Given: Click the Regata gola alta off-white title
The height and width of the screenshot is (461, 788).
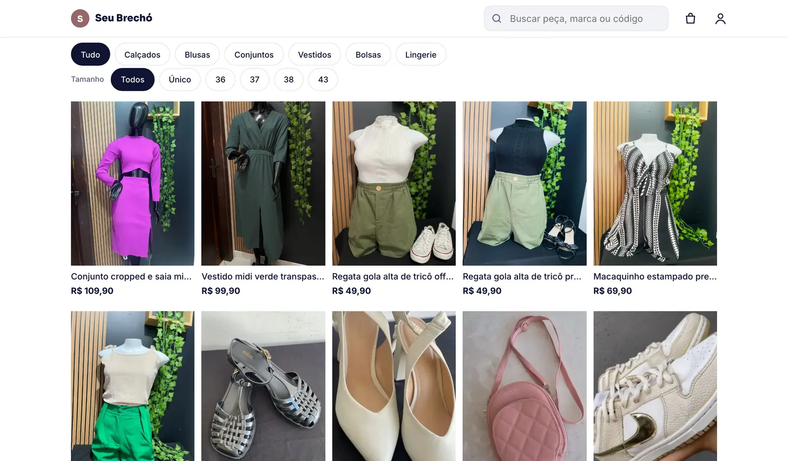Looking at the screenshot, I should click(x=393, y=277).
